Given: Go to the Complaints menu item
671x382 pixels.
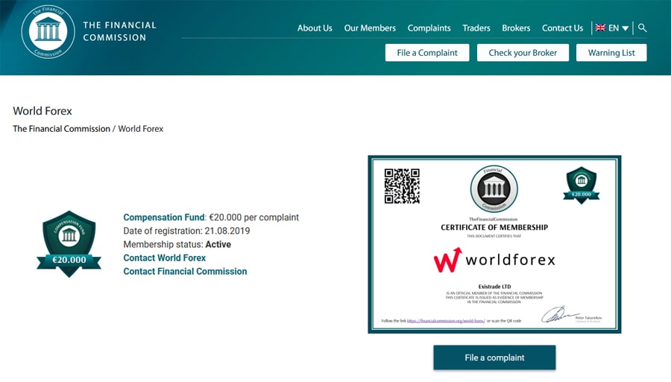Looking at the screenshot, I should (x=429, y=28).
